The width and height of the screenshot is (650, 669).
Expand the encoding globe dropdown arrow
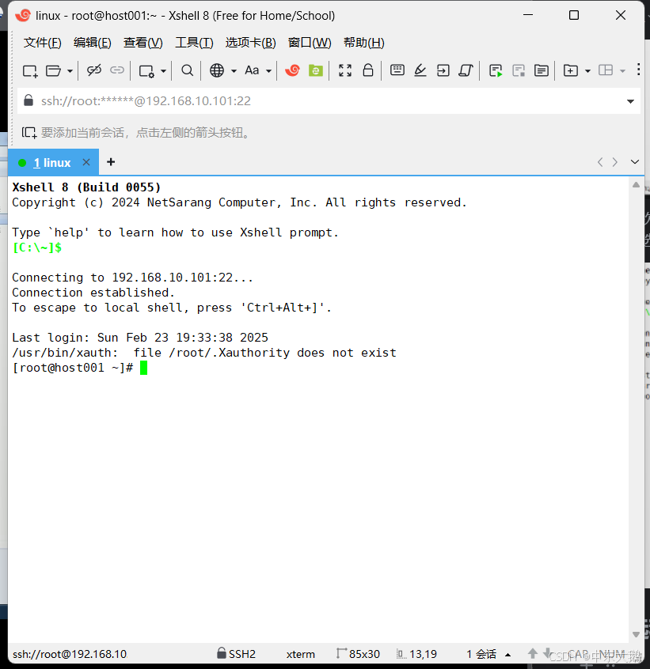pos(234,71)
